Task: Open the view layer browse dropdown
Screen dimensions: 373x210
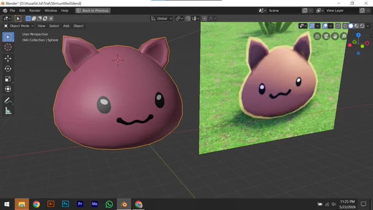Action: click(320, 10)
